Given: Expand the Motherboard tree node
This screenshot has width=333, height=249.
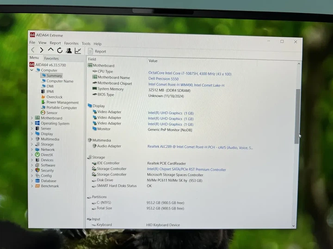Looking at the screenshot, I should point(32,118).
